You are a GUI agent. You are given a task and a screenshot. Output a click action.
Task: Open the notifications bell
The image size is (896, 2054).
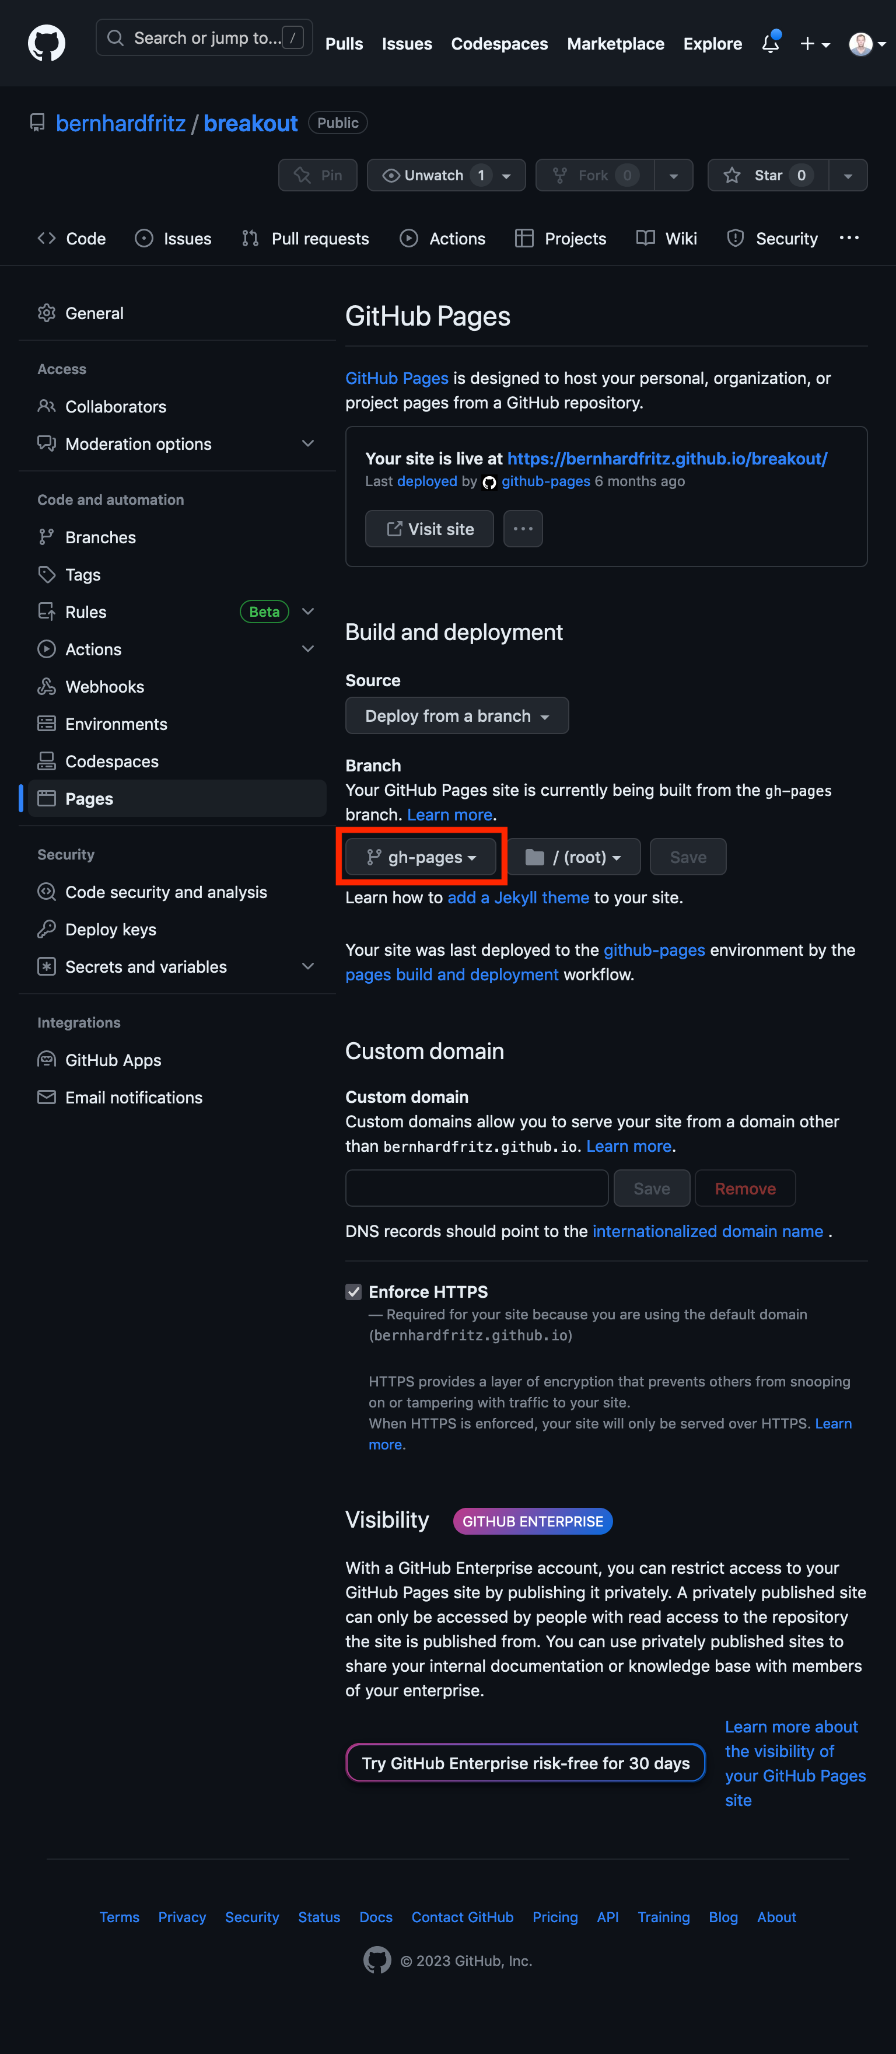(770, 43)
